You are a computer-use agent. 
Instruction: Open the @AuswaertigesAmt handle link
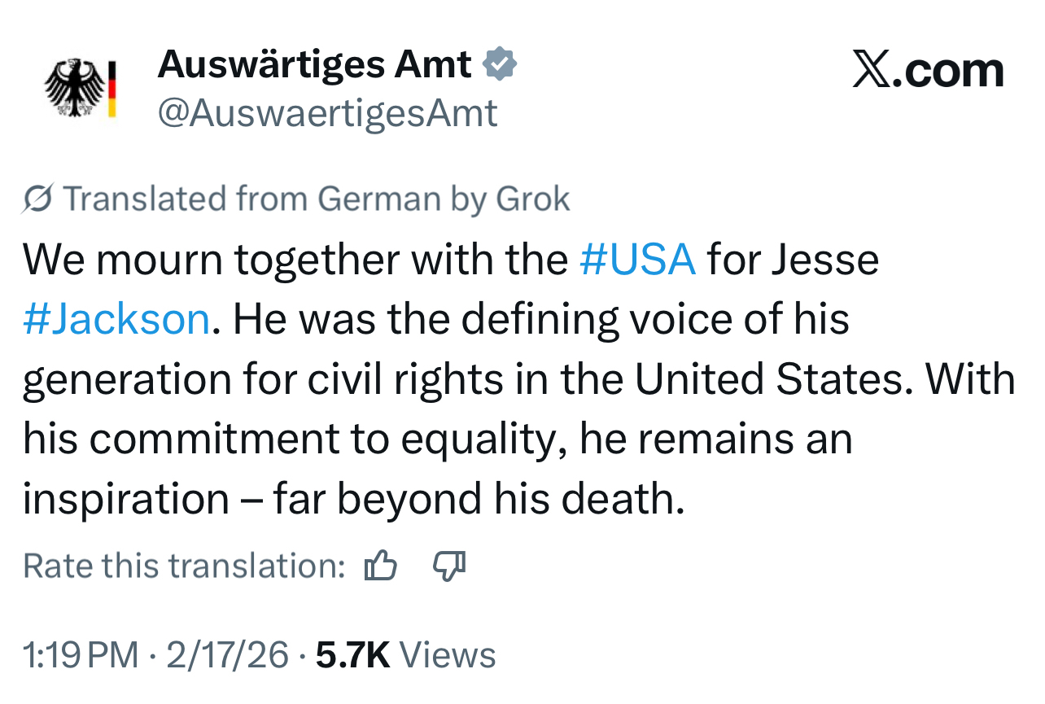(327, 113)
